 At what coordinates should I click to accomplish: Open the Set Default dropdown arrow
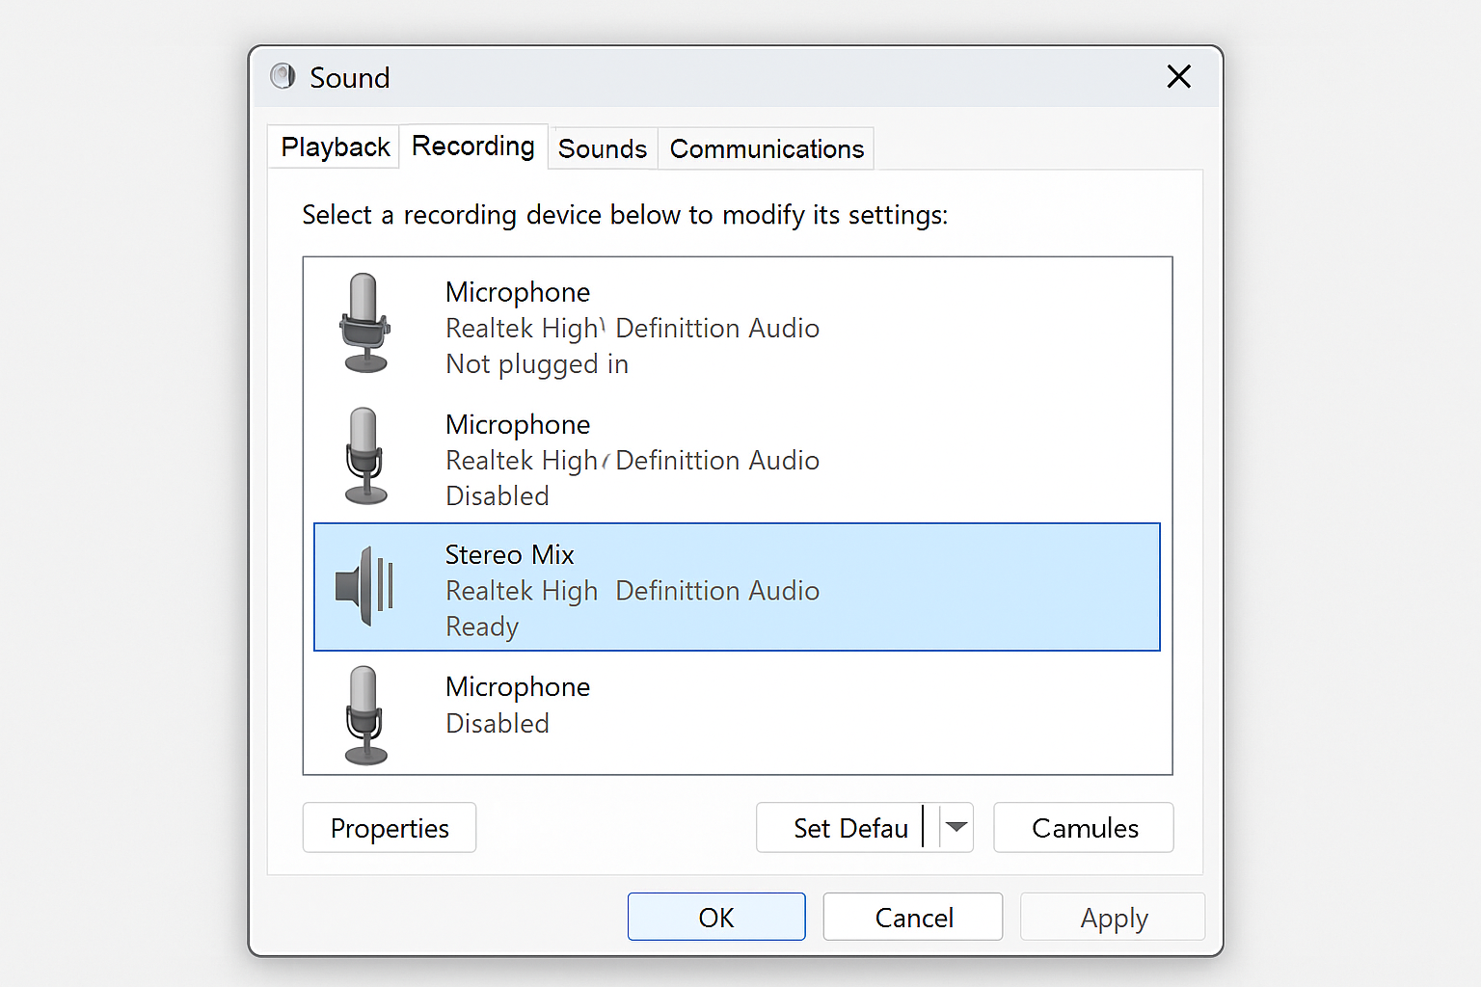point(956,827)
